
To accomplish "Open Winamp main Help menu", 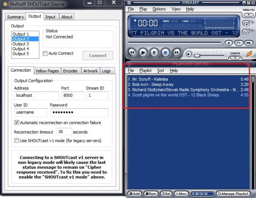I will click(190, 9).
